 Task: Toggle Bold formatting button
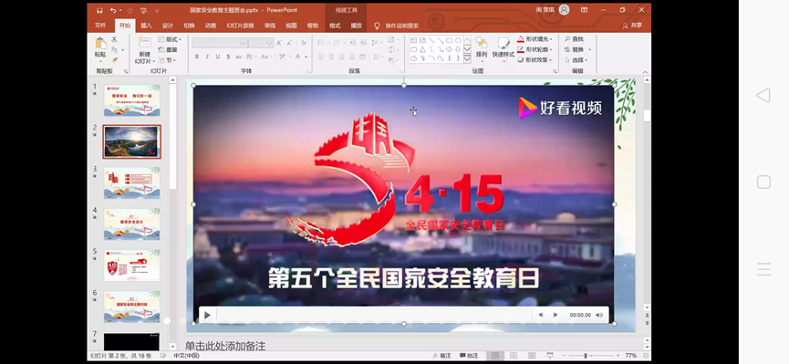point(197,57)
